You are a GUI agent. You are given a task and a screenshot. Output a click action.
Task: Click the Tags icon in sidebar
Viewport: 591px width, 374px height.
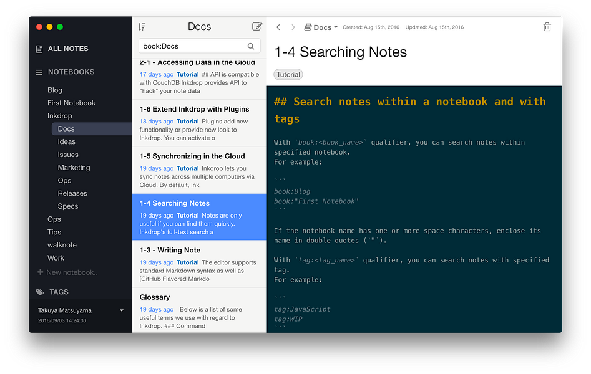40,292
